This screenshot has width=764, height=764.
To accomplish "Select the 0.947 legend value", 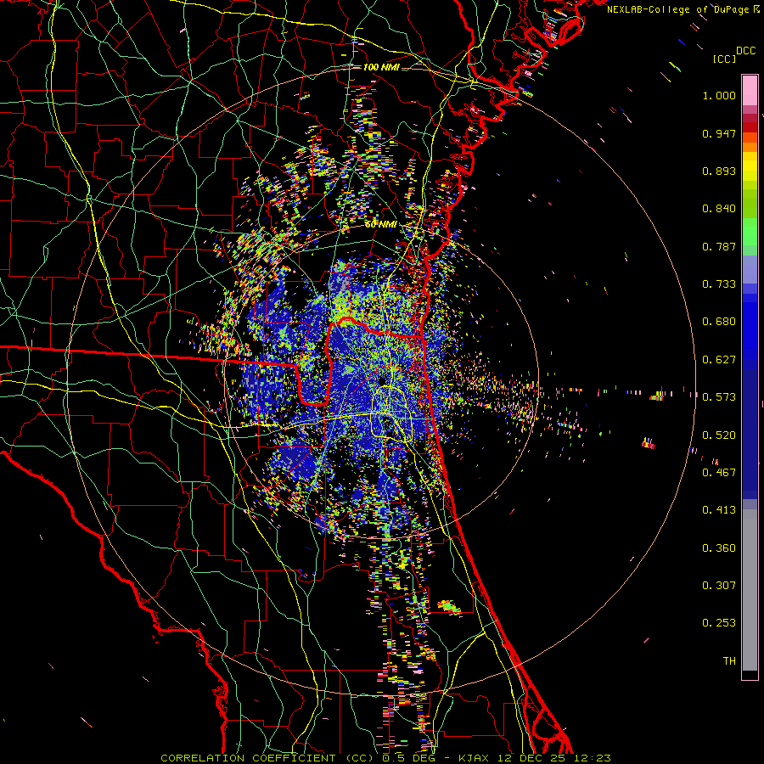I will pyautogui.click(x=719, y=133).
